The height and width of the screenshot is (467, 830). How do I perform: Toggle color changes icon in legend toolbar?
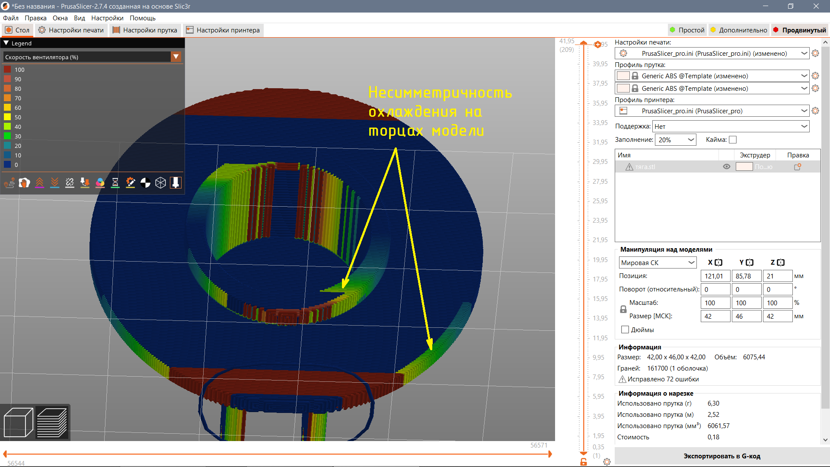(x=100, y=183)
